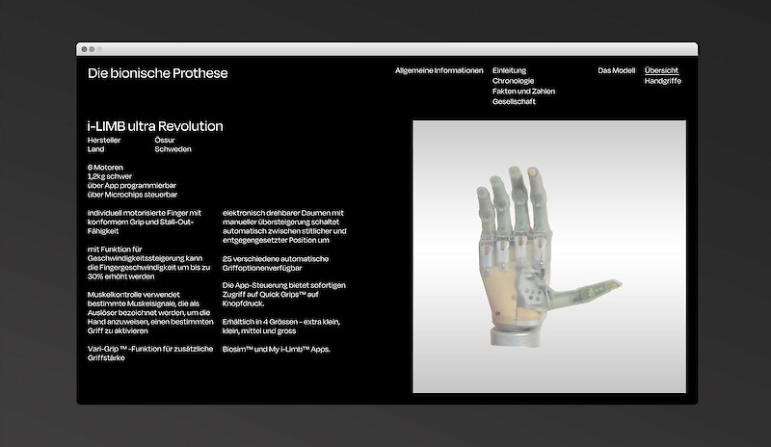Click the Das Modell menu heading
771x447 pixels.
[x=617, y=70]
